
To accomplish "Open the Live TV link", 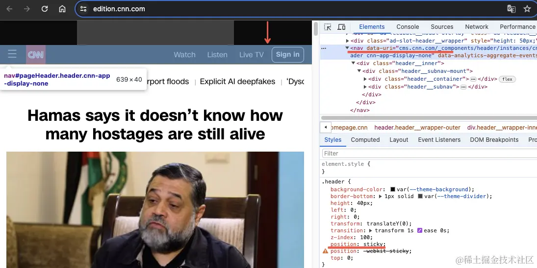I will [x=252, y=55].
